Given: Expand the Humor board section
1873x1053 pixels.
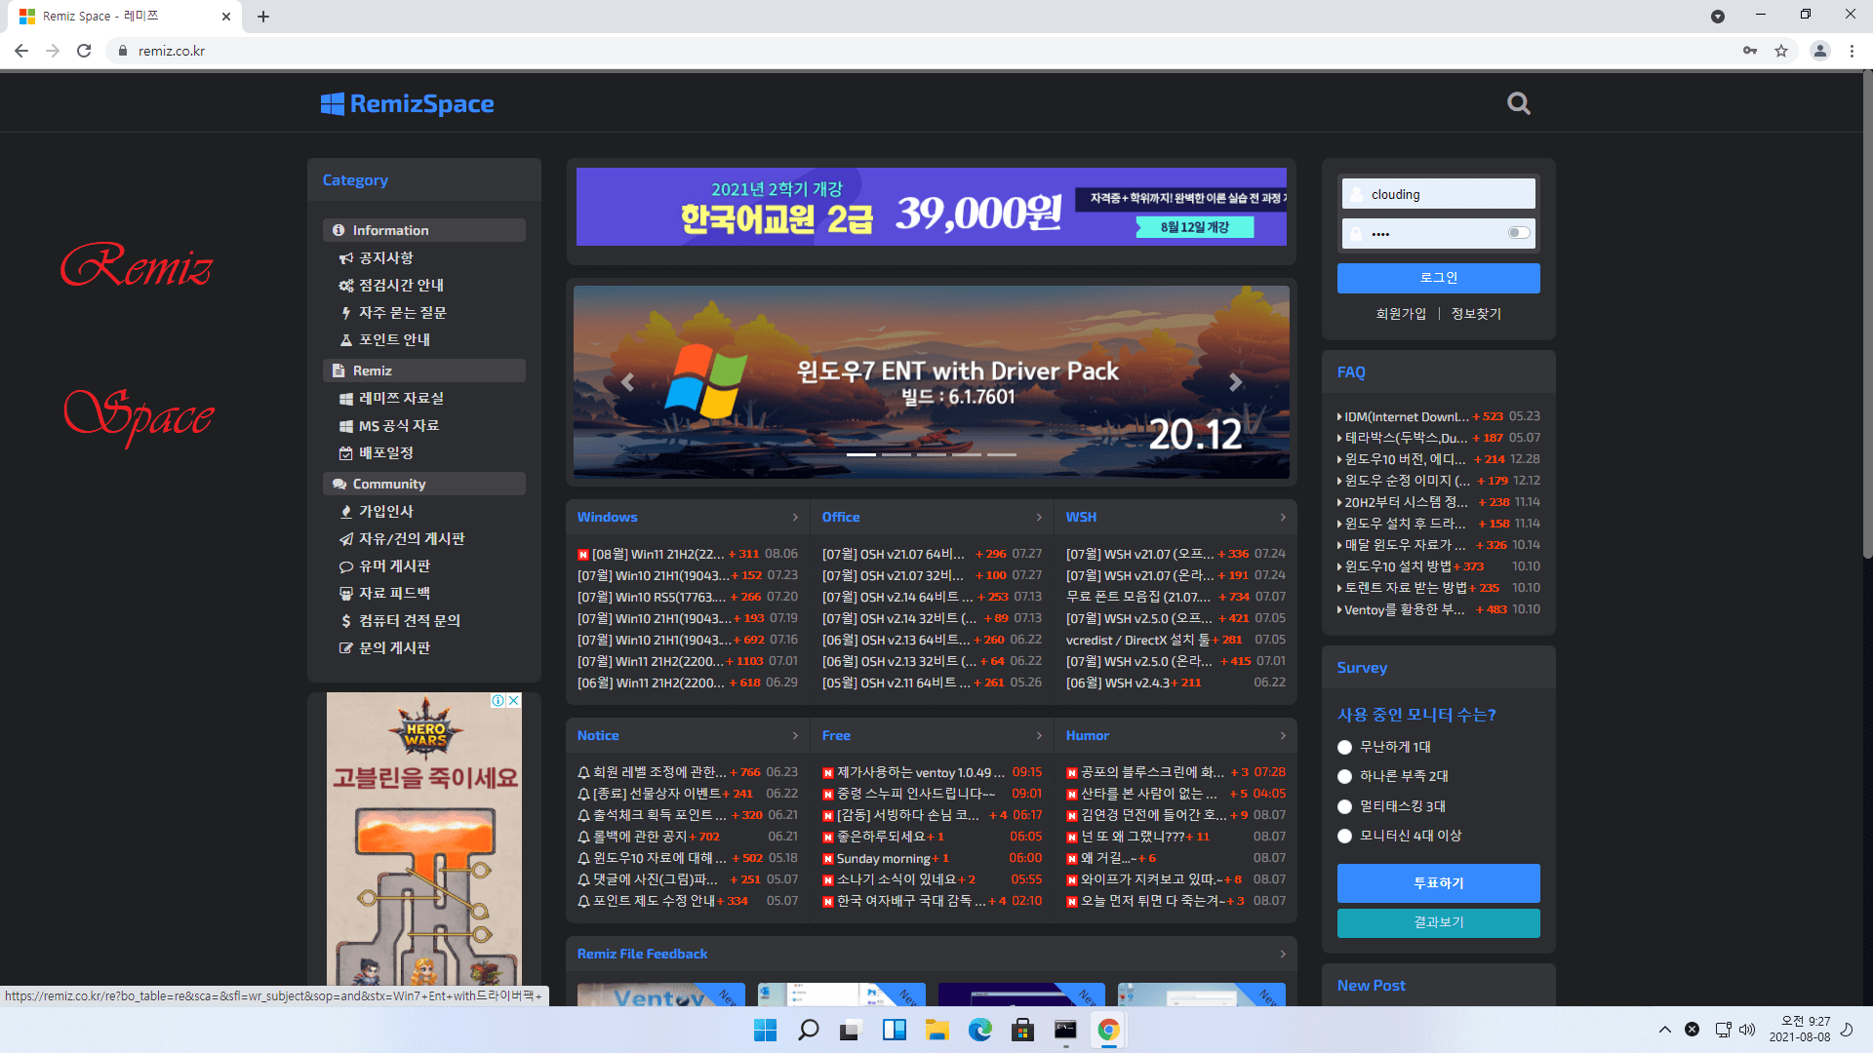Looking at the screenshot, I should [1283, 735].
